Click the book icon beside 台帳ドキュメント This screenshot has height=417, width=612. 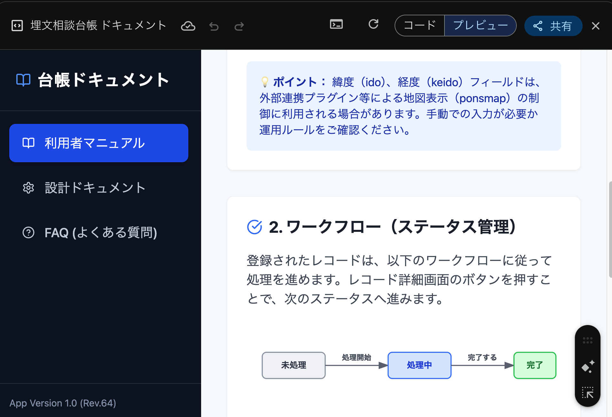pos(23,80)
